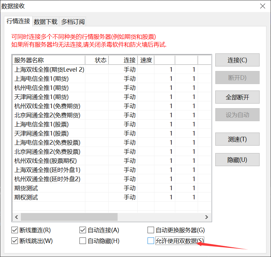Select server 杭州双线全推(股票期权)
The height and width of the screenshot is (257, 271).
(x=112, y=161)
